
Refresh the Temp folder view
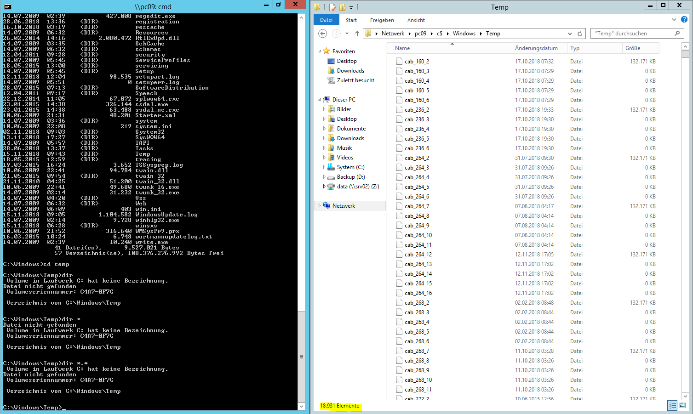580,34
